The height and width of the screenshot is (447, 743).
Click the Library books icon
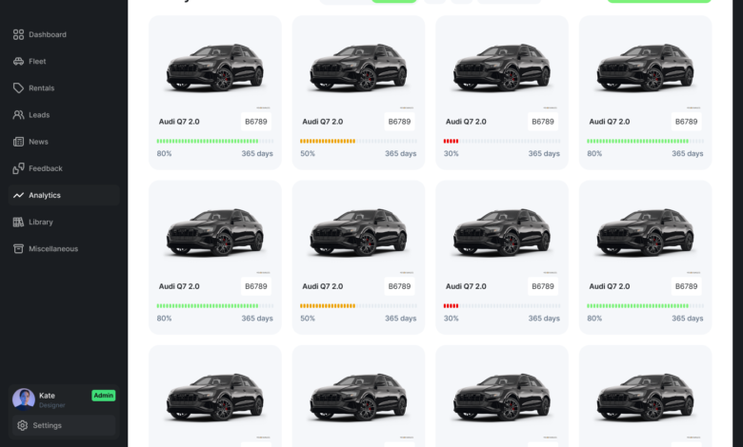[x=19, y=222]
